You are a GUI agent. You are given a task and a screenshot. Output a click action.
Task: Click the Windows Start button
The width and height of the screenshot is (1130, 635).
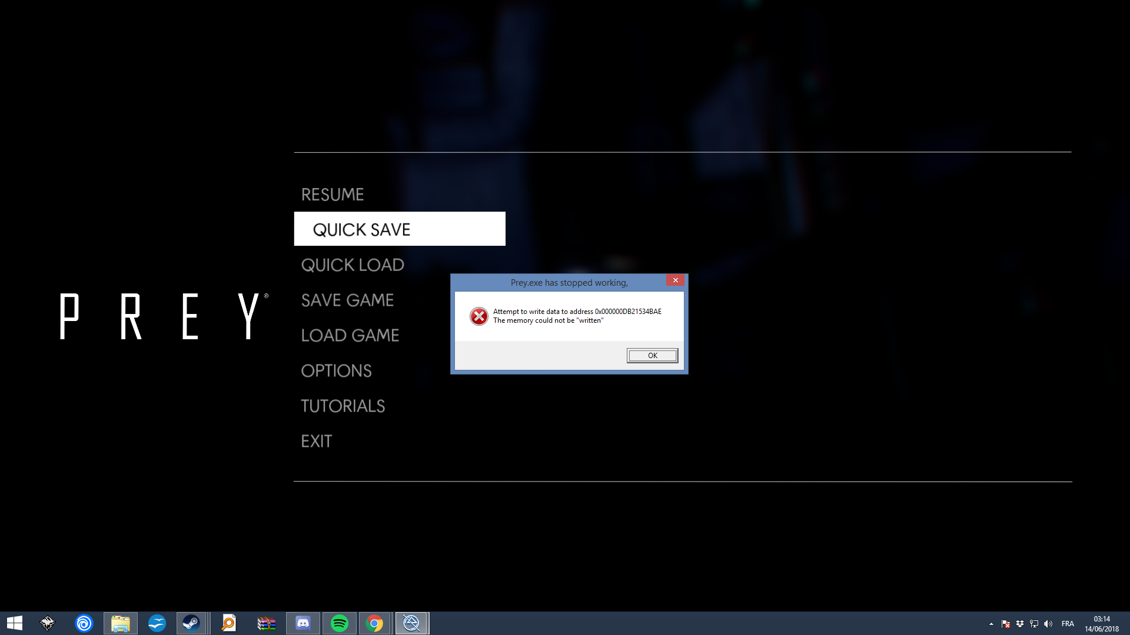[13, 623]
